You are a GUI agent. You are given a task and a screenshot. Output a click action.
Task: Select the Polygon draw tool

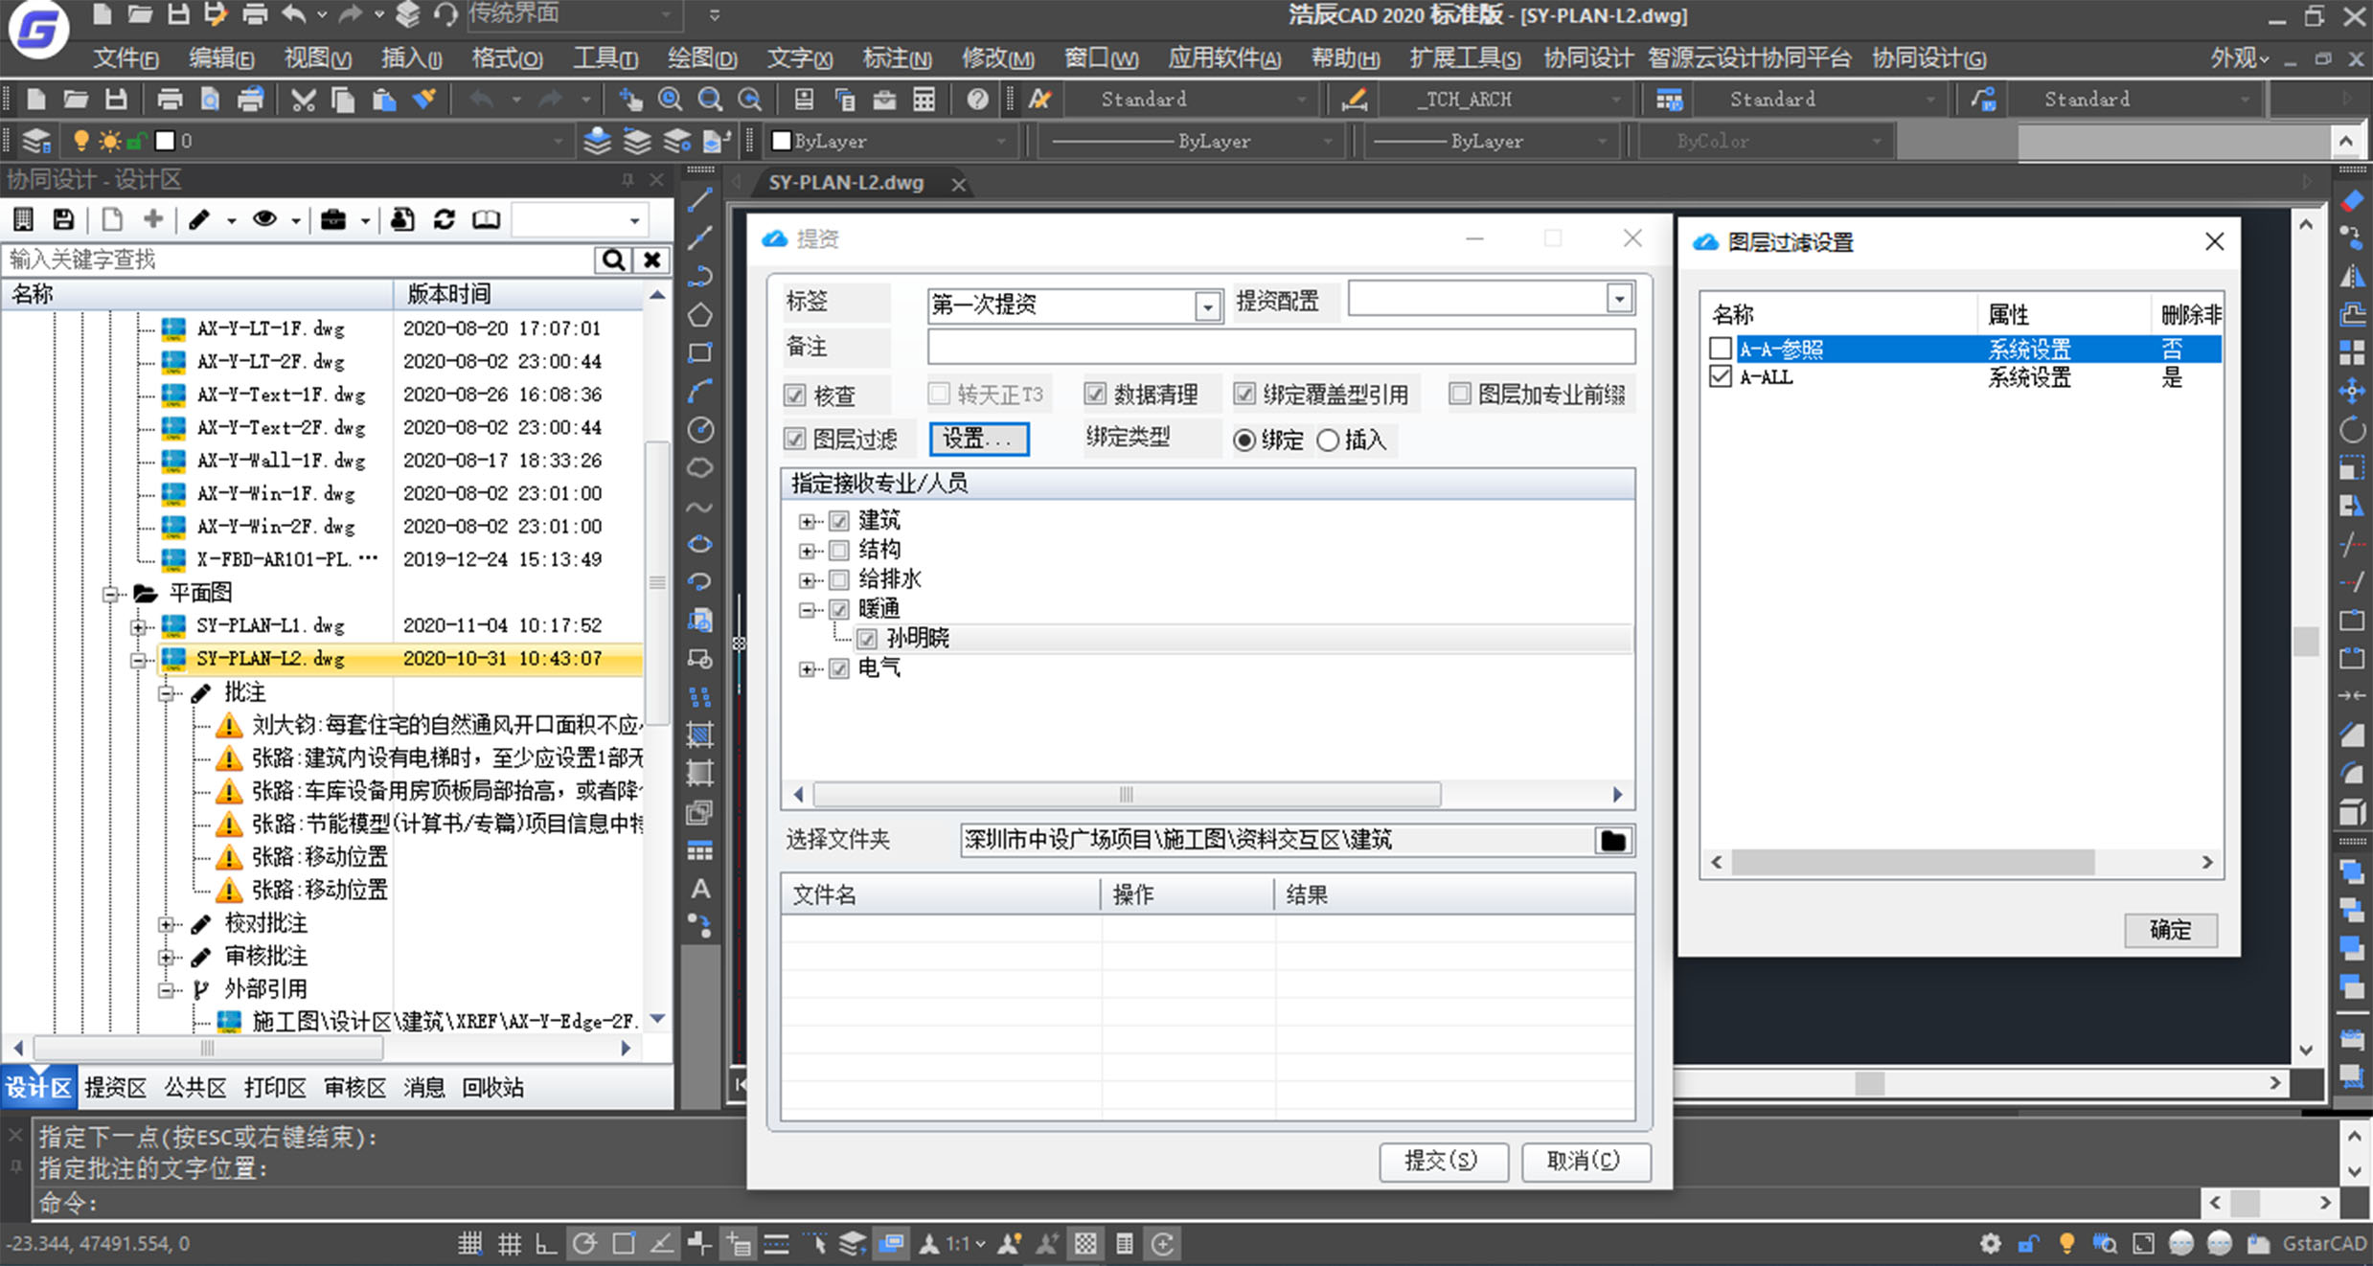700,314
